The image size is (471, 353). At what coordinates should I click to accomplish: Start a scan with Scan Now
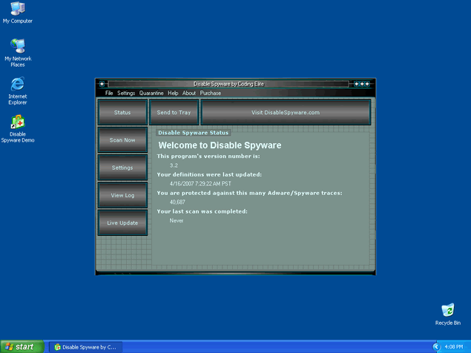click(x=122, y=140)
